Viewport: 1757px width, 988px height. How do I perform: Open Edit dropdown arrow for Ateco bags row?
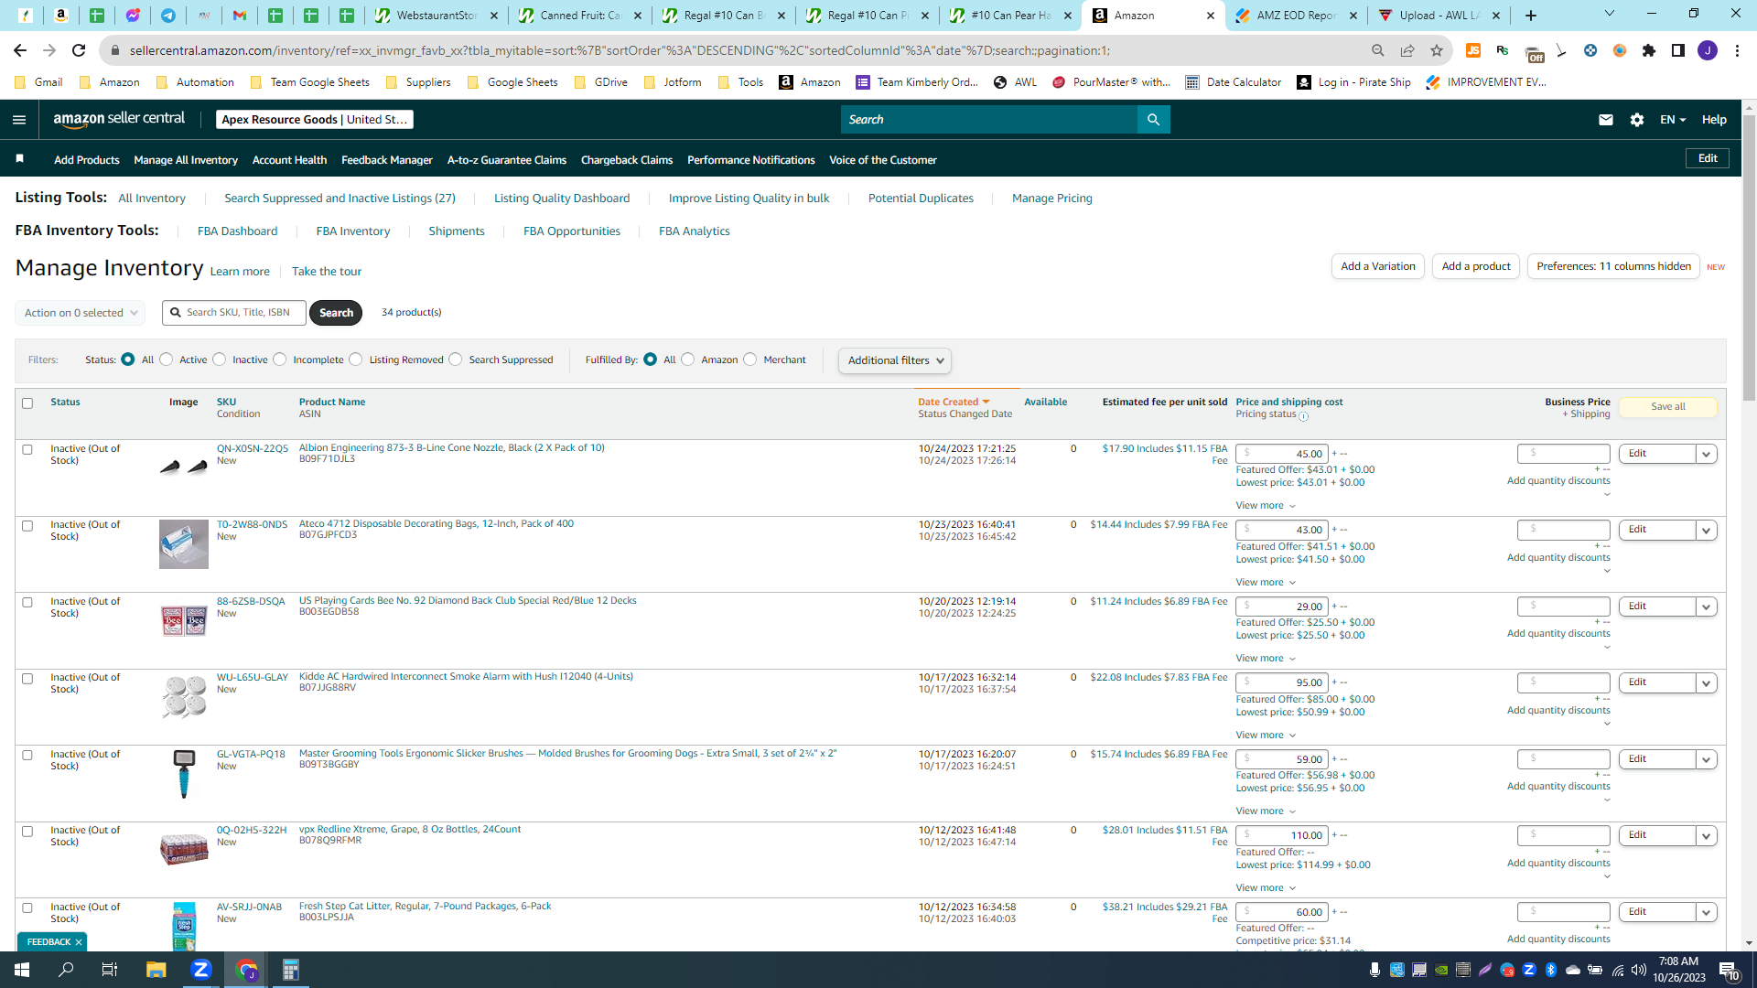point(1706,531)
